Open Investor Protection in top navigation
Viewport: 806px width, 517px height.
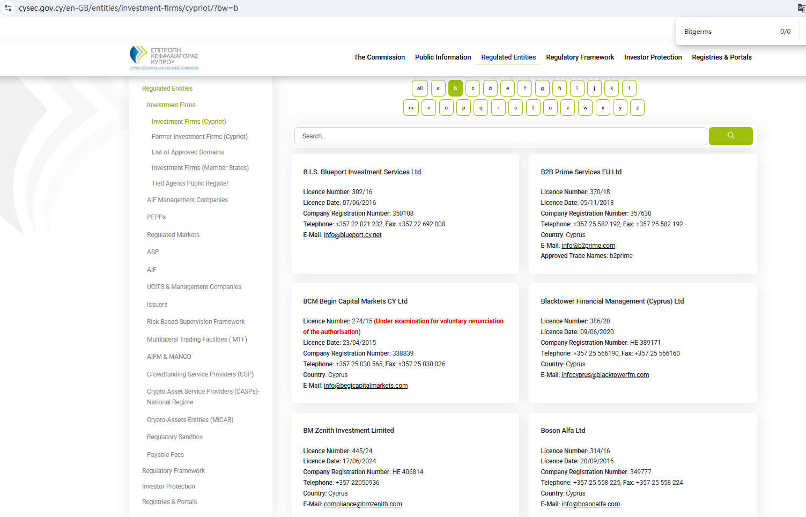[x=653, y=57]
